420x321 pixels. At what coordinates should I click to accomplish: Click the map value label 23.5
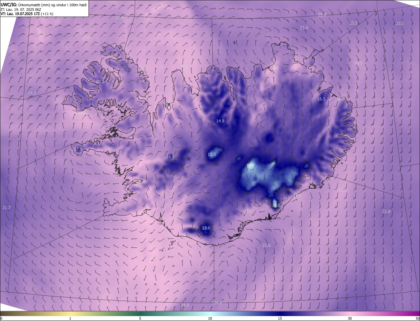tap(353, 23)
